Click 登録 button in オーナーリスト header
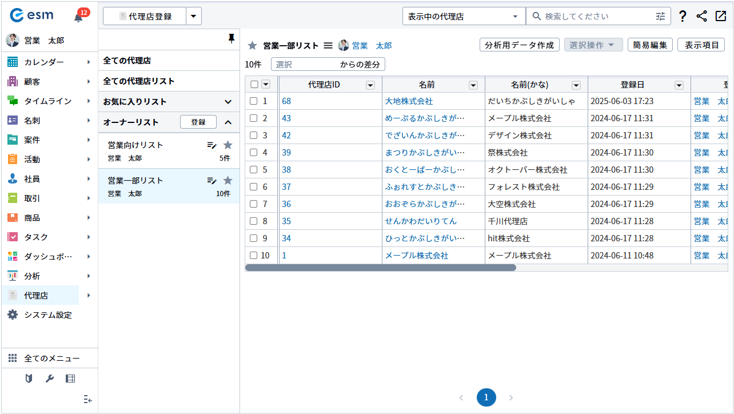The height and width of the screenshot is (414, 734). coord(198,122)
